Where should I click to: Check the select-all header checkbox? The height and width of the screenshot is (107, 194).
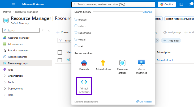[60, 52]
